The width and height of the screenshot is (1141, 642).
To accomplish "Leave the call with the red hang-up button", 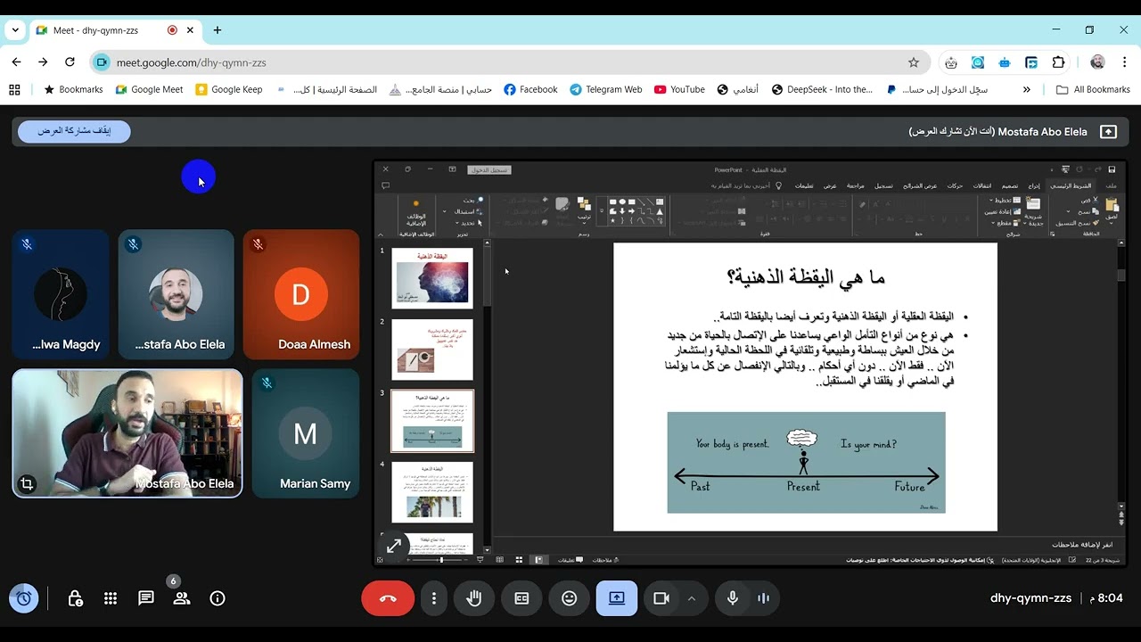I will (x=388, y=598).
